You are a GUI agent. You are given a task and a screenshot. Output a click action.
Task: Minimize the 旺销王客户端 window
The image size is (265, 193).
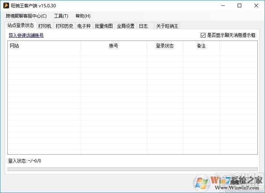click(x=223, y=5)
